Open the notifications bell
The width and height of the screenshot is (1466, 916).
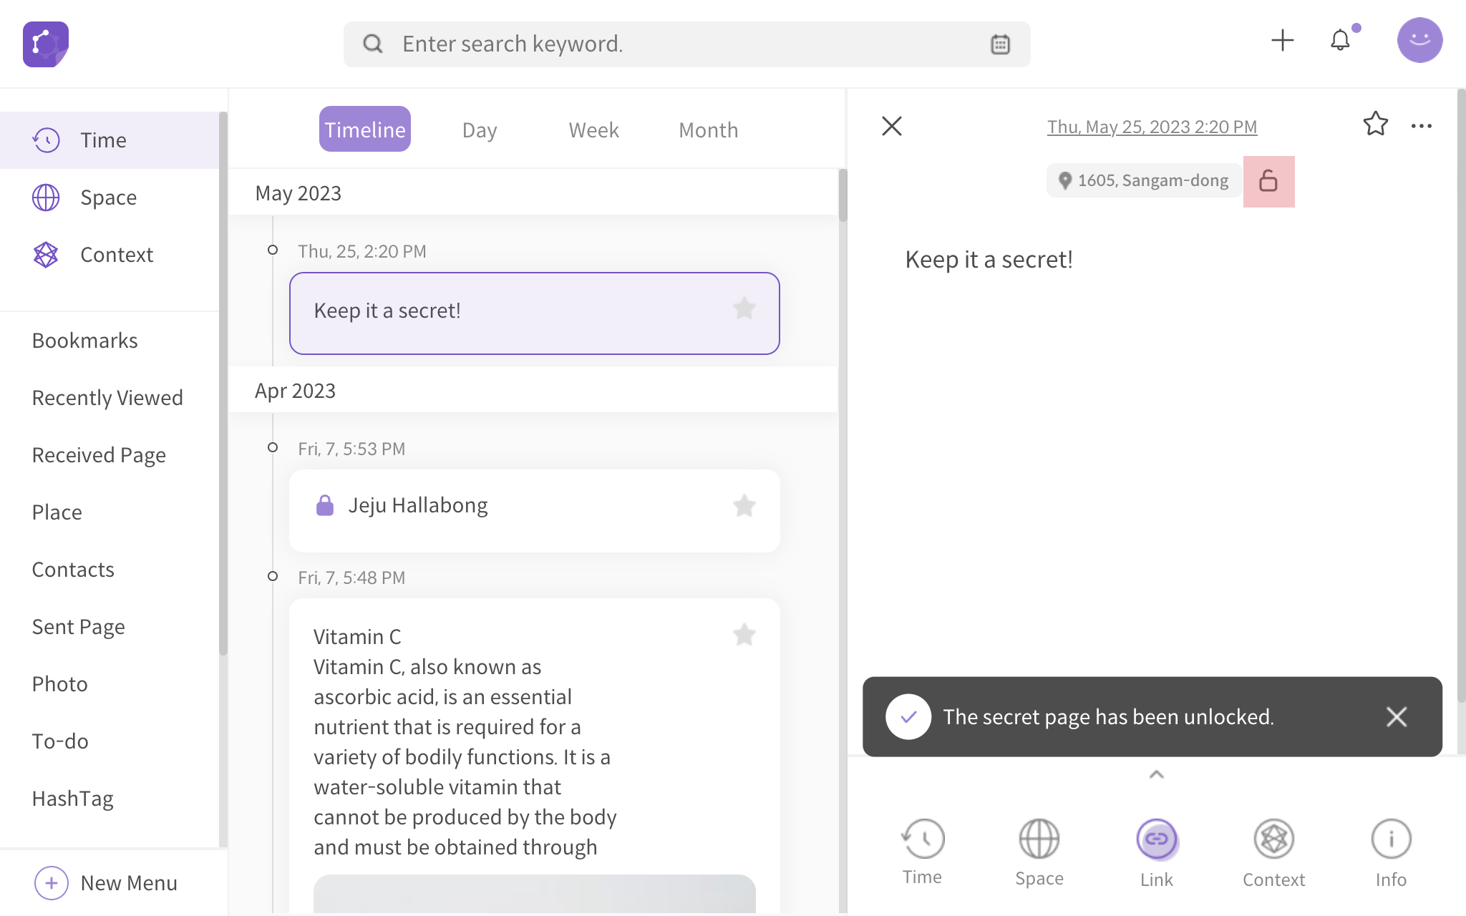1340,41
